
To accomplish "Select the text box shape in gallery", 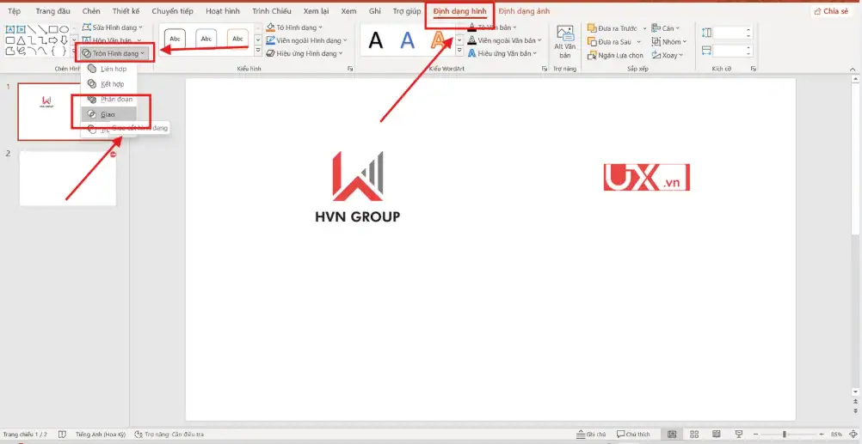I will coord(10,30).
